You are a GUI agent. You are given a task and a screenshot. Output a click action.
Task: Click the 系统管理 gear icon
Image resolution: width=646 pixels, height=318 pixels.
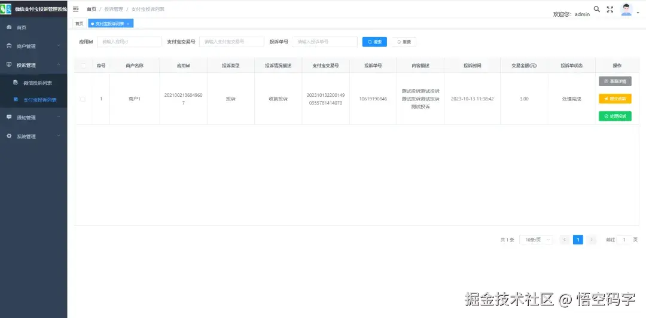tap(9, 136)
